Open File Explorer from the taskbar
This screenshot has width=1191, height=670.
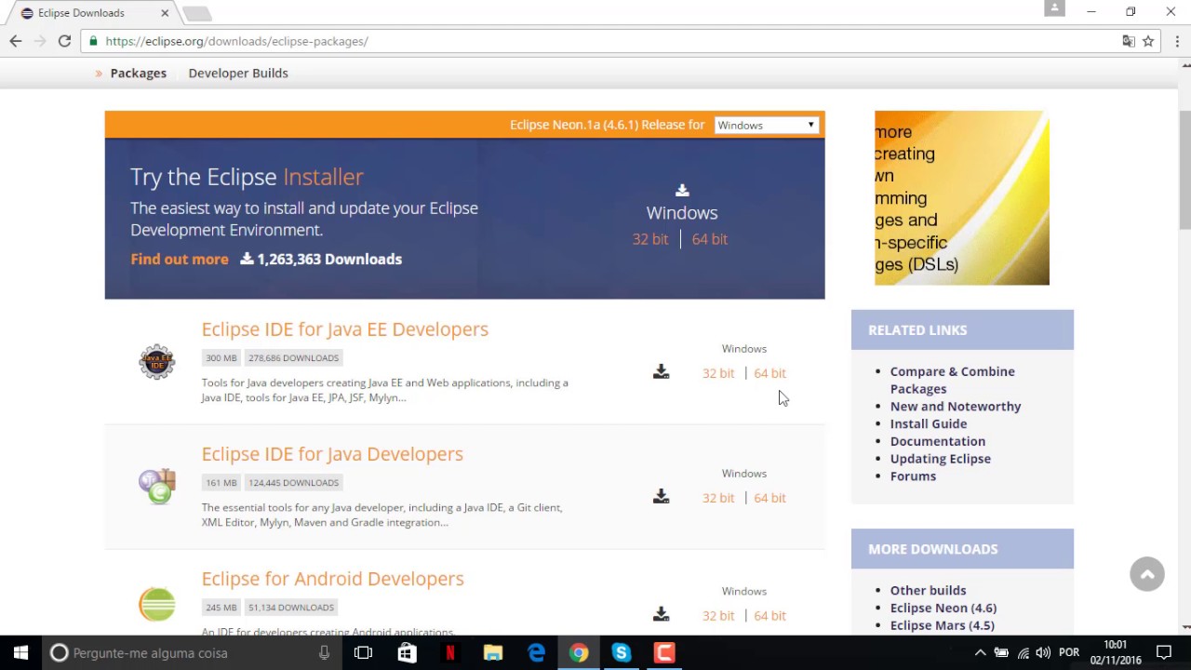click(x=493, y=652)
